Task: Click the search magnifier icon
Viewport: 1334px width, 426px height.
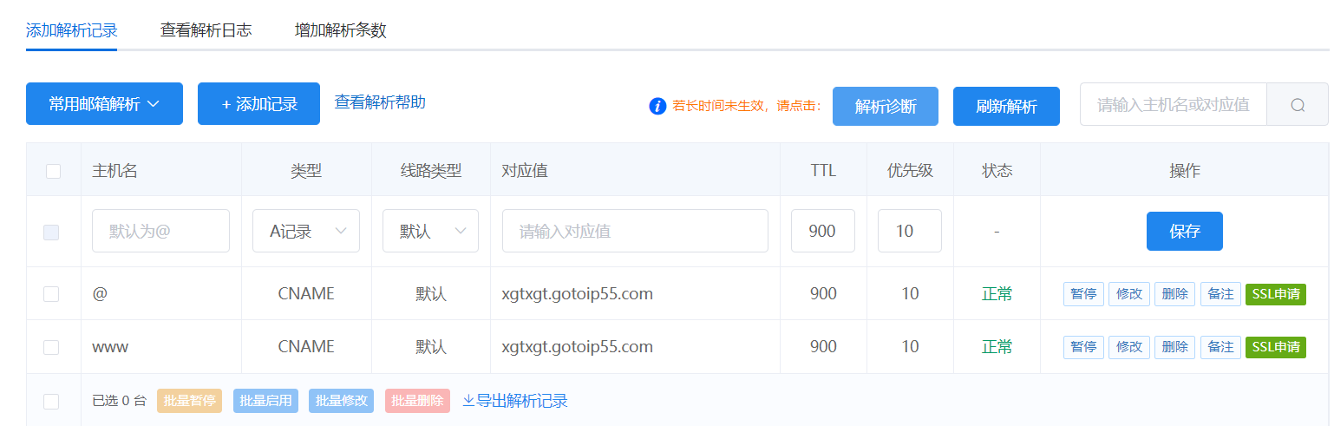Action: click(1298, 105)
